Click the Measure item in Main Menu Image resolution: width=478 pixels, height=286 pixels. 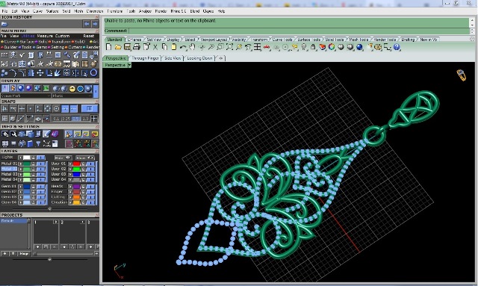click(x=45, y=36)
